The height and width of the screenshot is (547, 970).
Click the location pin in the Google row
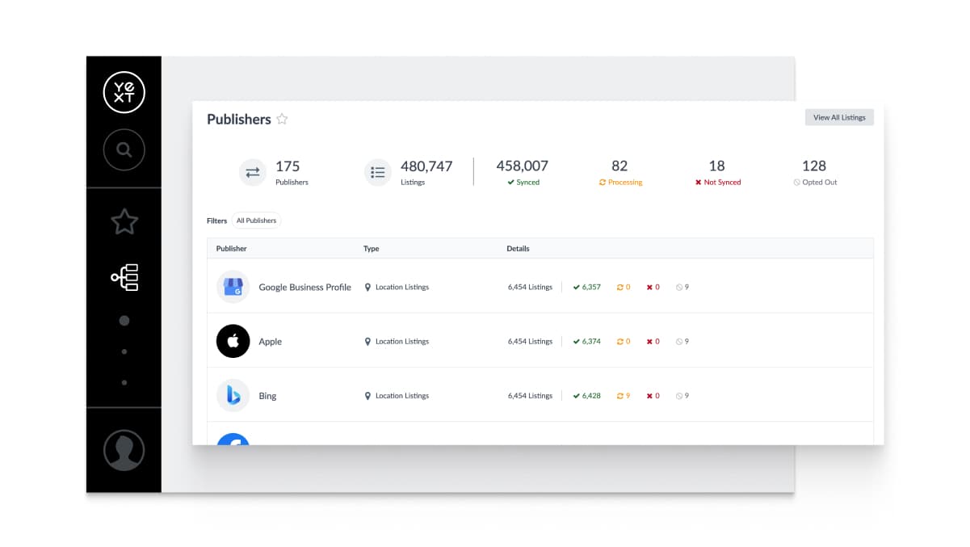pyautogui.click(x=367, y=287)
